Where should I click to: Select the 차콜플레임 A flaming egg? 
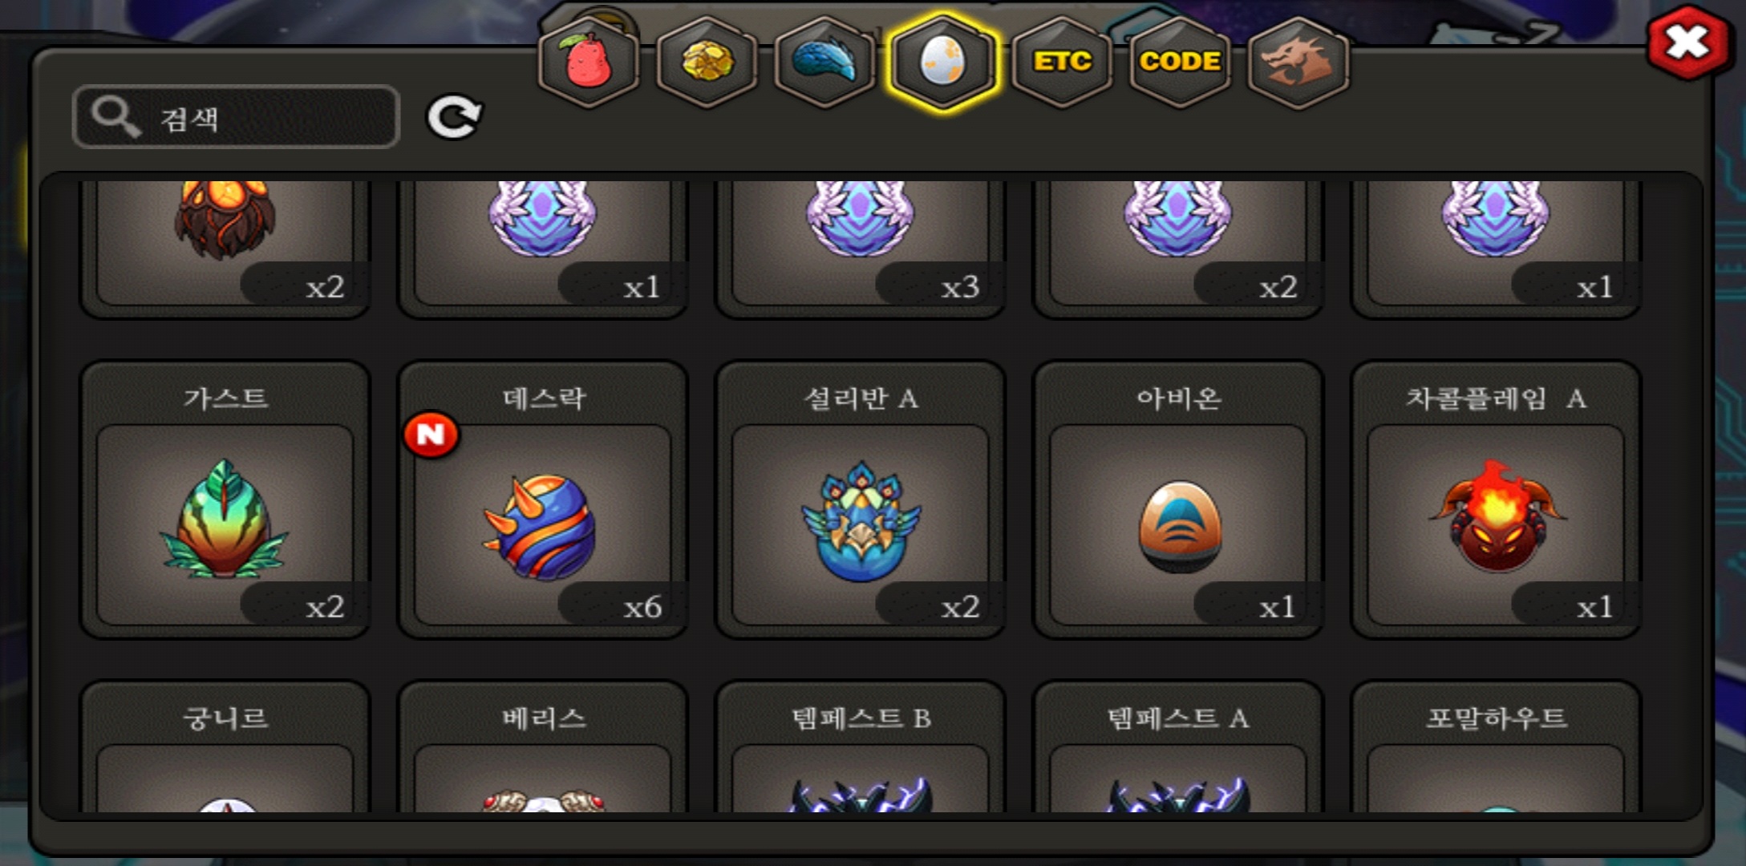pos(1496,500)
